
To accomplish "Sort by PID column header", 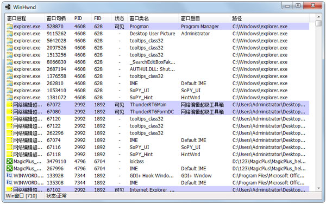I will pyautogui.click(x=81, y=18).
